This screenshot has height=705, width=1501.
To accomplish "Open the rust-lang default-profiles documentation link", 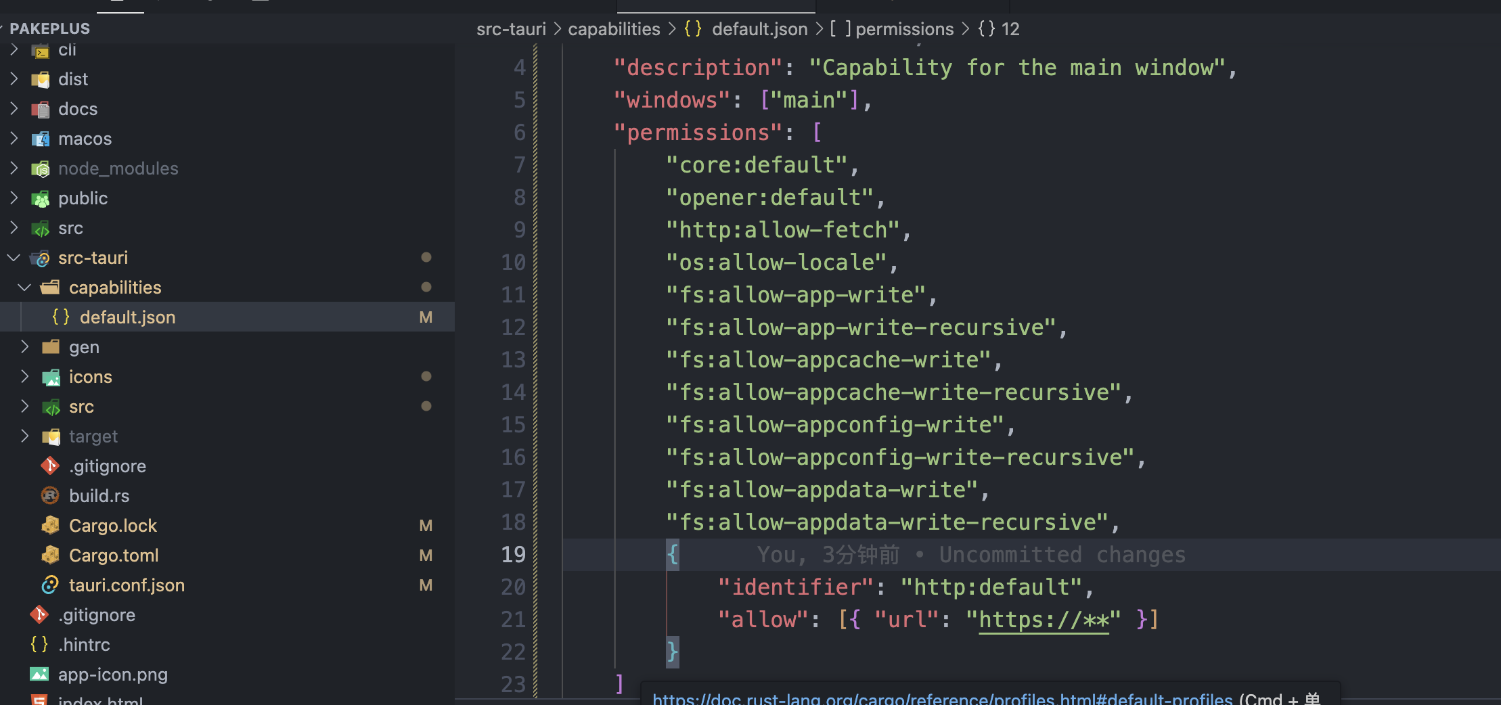I will click(941, 699).
